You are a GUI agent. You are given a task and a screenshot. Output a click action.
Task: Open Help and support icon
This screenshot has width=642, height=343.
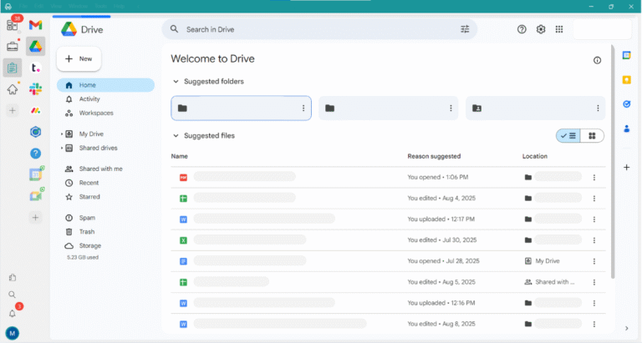522,29
